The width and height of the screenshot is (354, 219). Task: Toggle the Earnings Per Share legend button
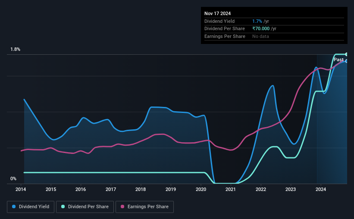tap(144, 207)
